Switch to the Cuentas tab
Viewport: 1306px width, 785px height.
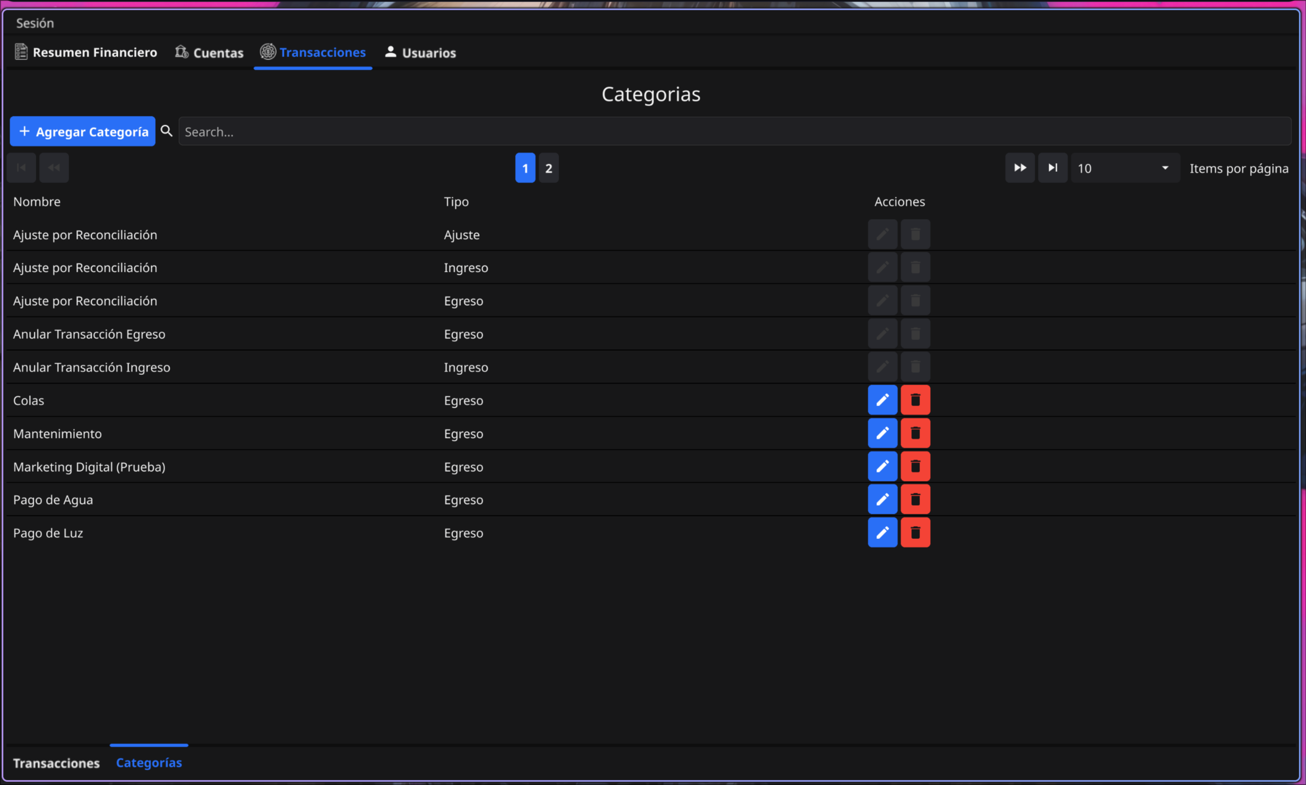point(209,52)
